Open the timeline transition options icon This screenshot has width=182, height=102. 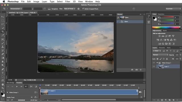click(x=36, y=86)
